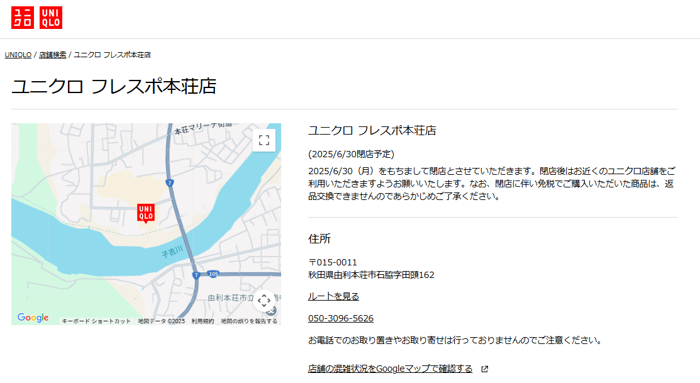Image resolution: width=700 pixels, height=383 pixels.
Task: Click the breadcrumb text ユニクロ フレスポ本荘店
Action: (x=112, y=55)
